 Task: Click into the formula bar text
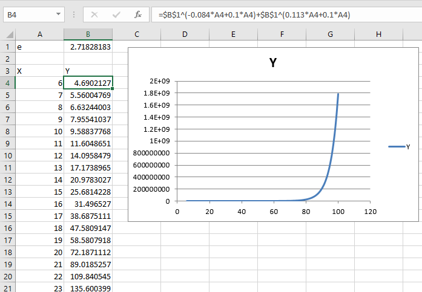coord(254,15)
